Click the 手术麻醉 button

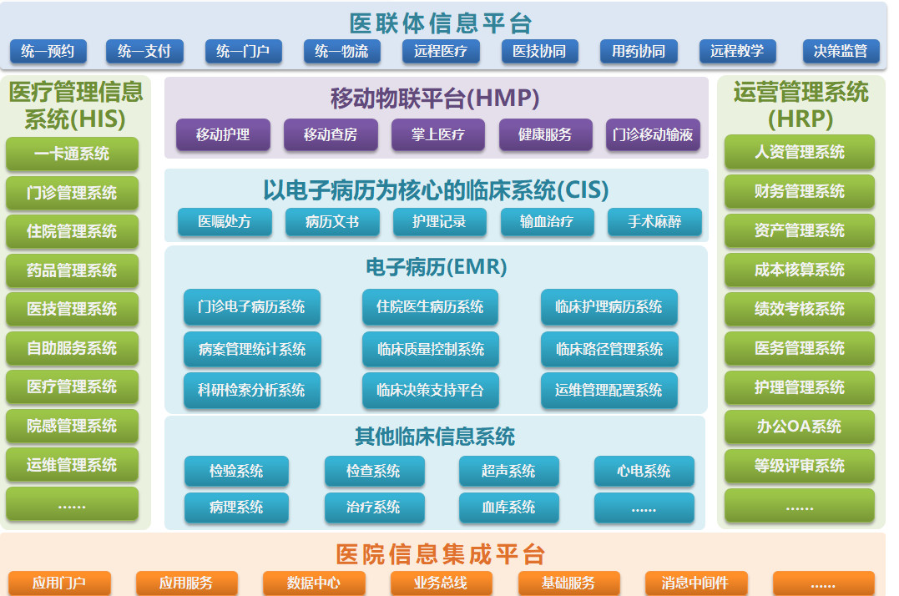654,222
